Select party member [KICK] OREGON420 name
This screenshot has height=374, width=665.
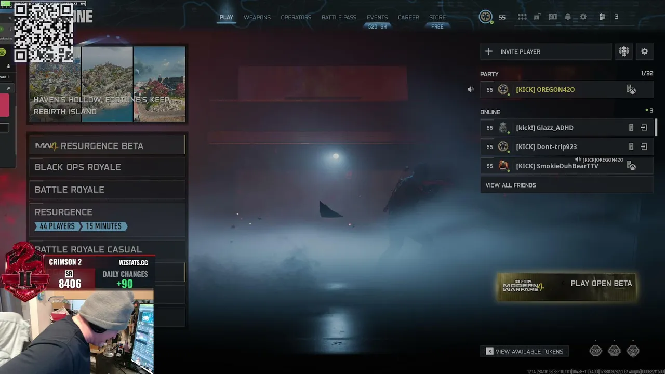pos(545,90)
